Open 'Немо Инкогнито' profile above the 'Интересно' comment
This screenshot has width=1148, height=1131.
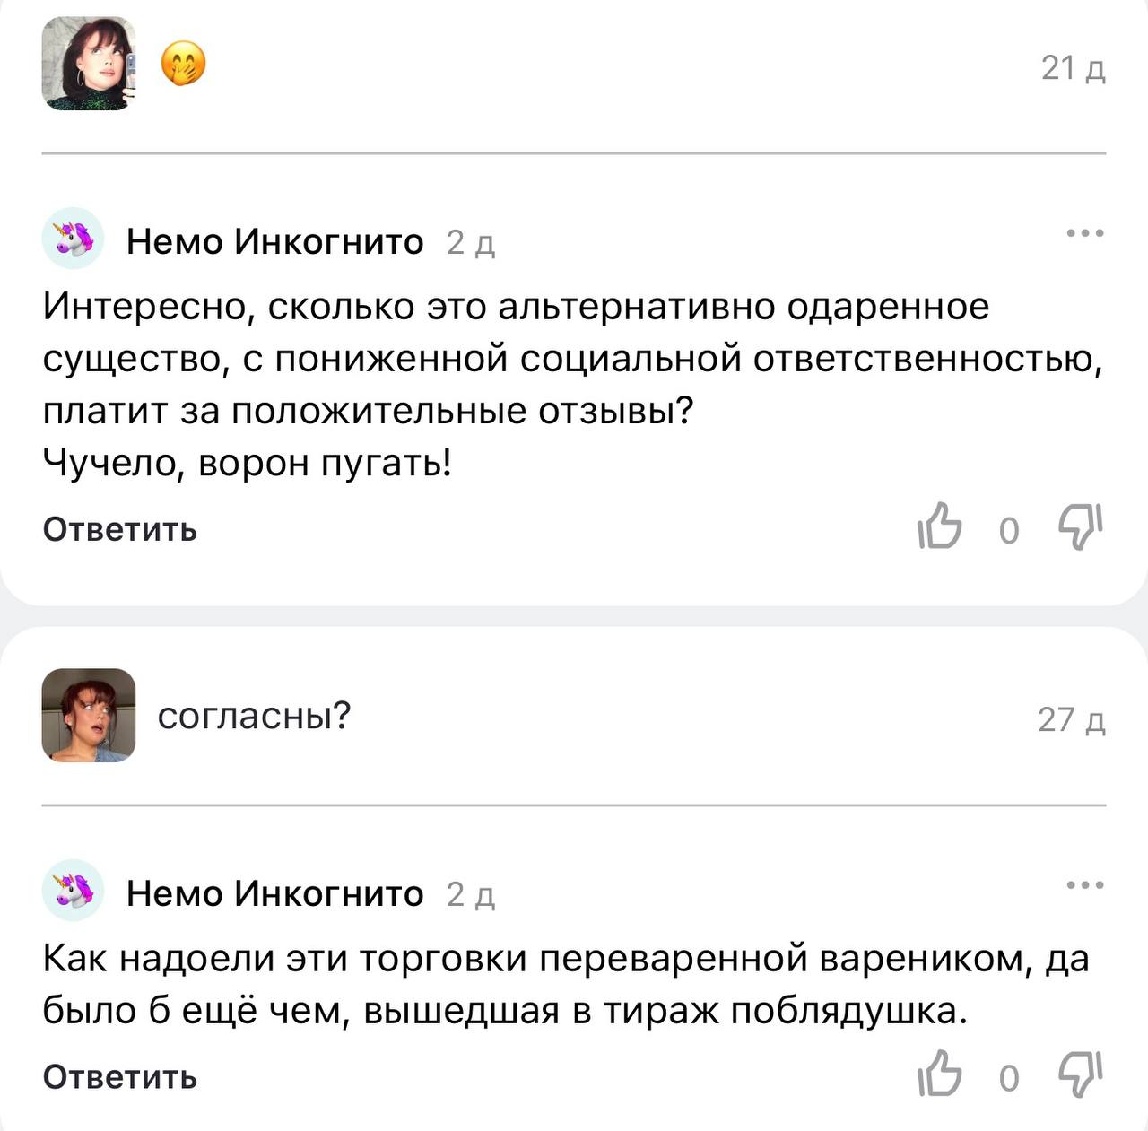click(274, 241)
